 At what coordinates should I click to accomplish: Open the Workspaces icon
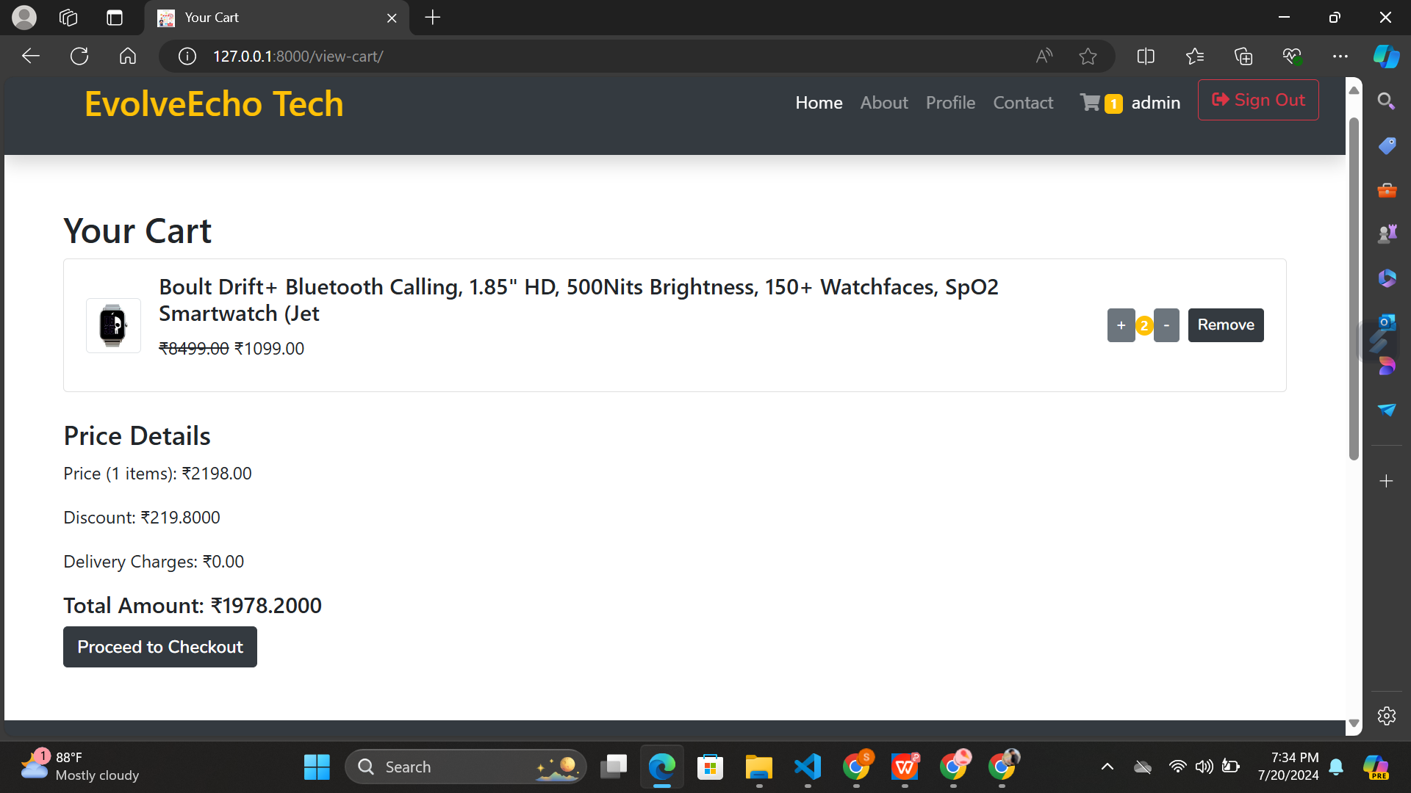(x=68, y=18)
